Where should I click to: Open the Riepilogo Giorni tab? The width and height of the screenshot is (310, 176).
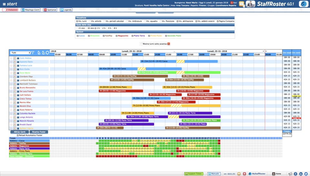[31, 10]
